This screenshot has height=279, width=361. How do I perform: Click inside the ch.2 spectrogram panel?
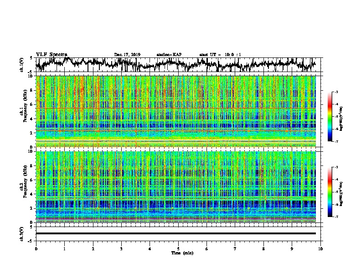176,187
